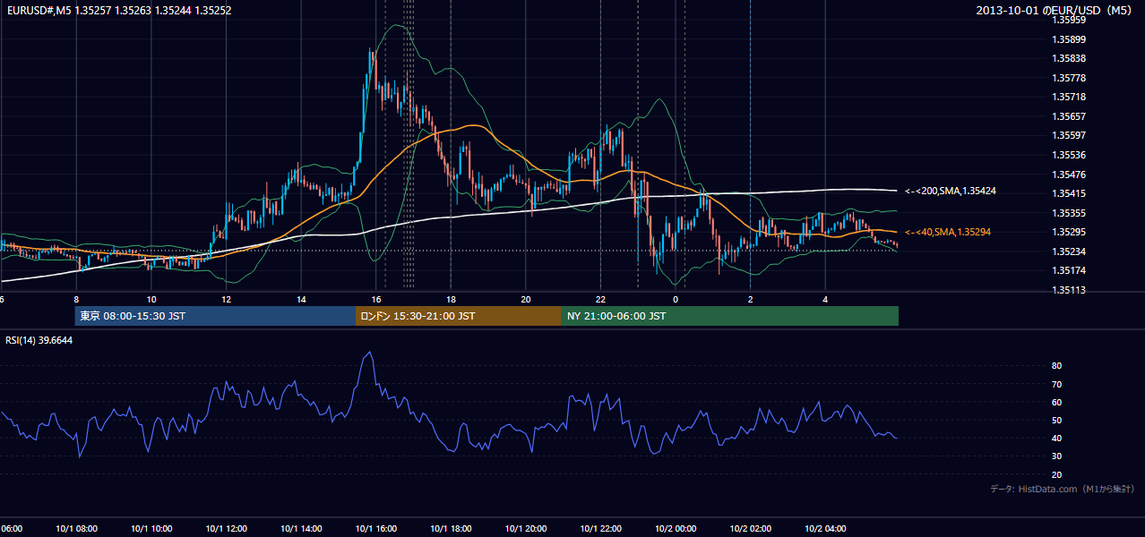Click hour mark 0 under the price chart
The image size is (1145, 537).
pos(676,299)
